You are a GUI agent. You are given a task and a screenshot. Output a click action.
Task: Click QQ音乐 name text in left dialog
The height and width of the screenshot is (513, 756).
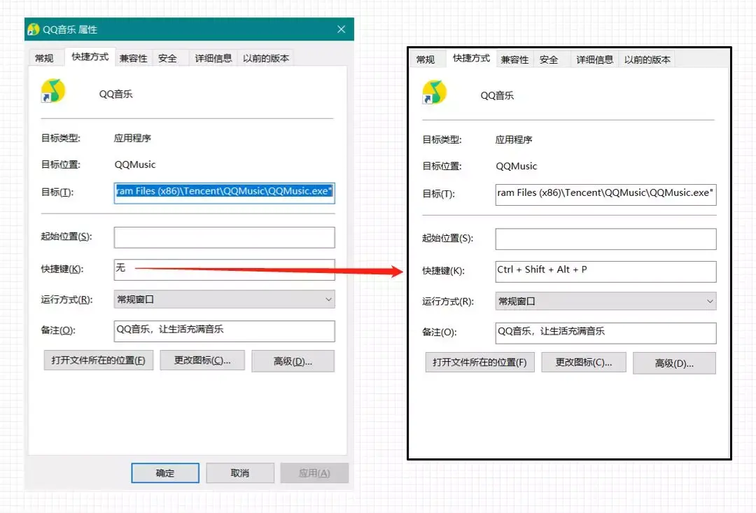(x=115, y=94)
